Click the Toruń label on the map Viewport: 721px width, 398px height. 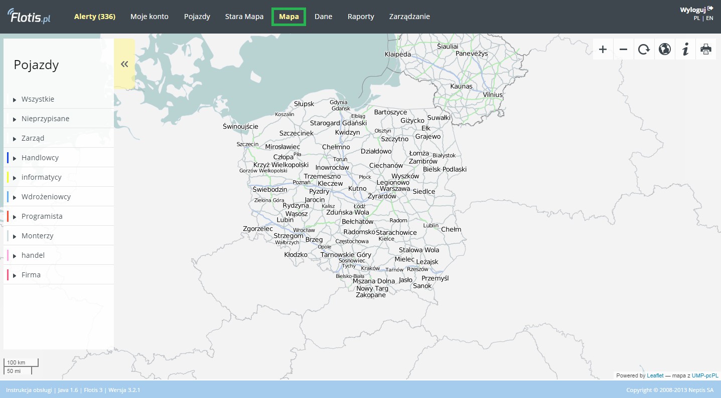pyautogui.click(x=340, y=159)
